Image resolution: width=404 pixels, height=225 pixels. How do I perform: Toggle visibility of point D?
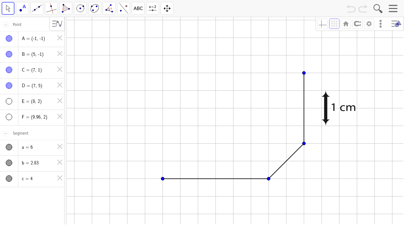(x=9, y=86)
